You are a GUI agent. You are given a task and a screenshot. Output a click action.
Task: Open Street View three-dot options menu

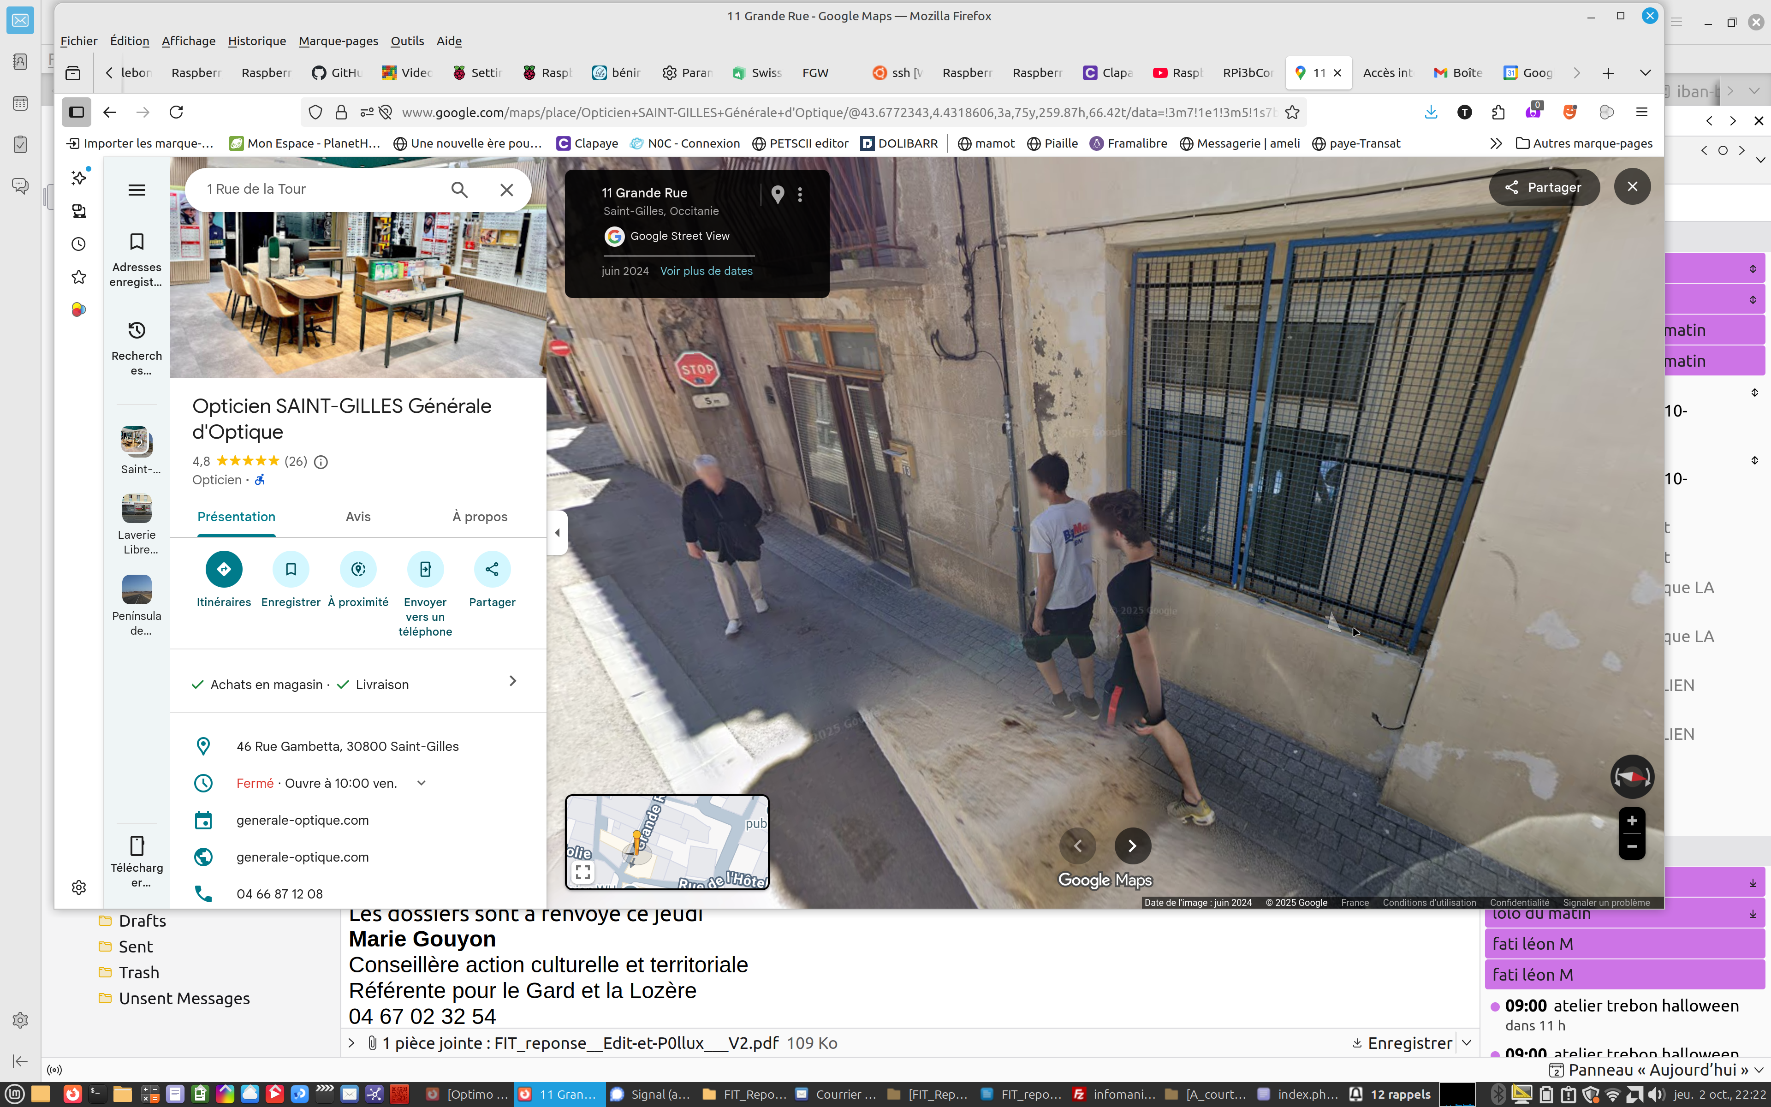(800, 194)
